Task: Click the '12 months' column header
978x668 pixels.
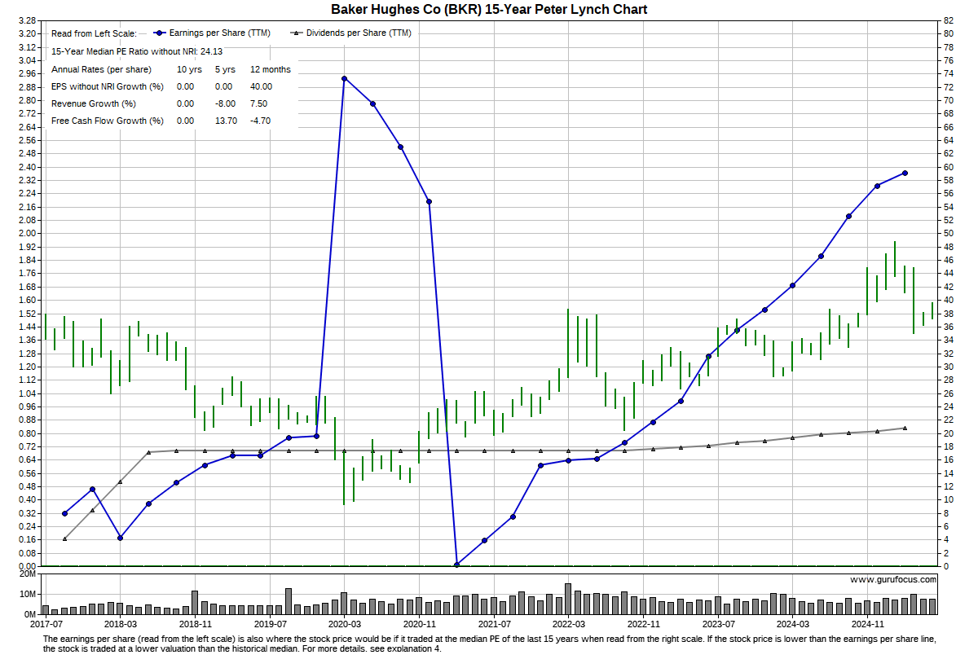Action: [x=271, y=69]
